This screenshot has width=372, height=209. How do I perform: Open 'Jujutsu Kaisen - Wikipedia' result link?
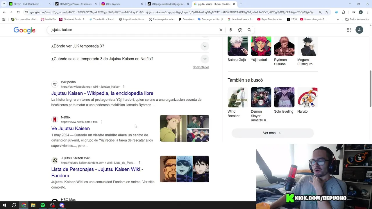click(x=102, y=93)
